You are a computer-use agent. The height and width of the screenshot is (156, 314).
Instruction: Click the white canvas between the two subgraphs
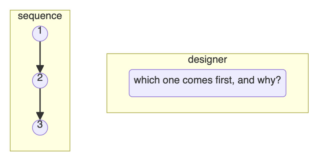pyautogui.click(x=88, y=82)
